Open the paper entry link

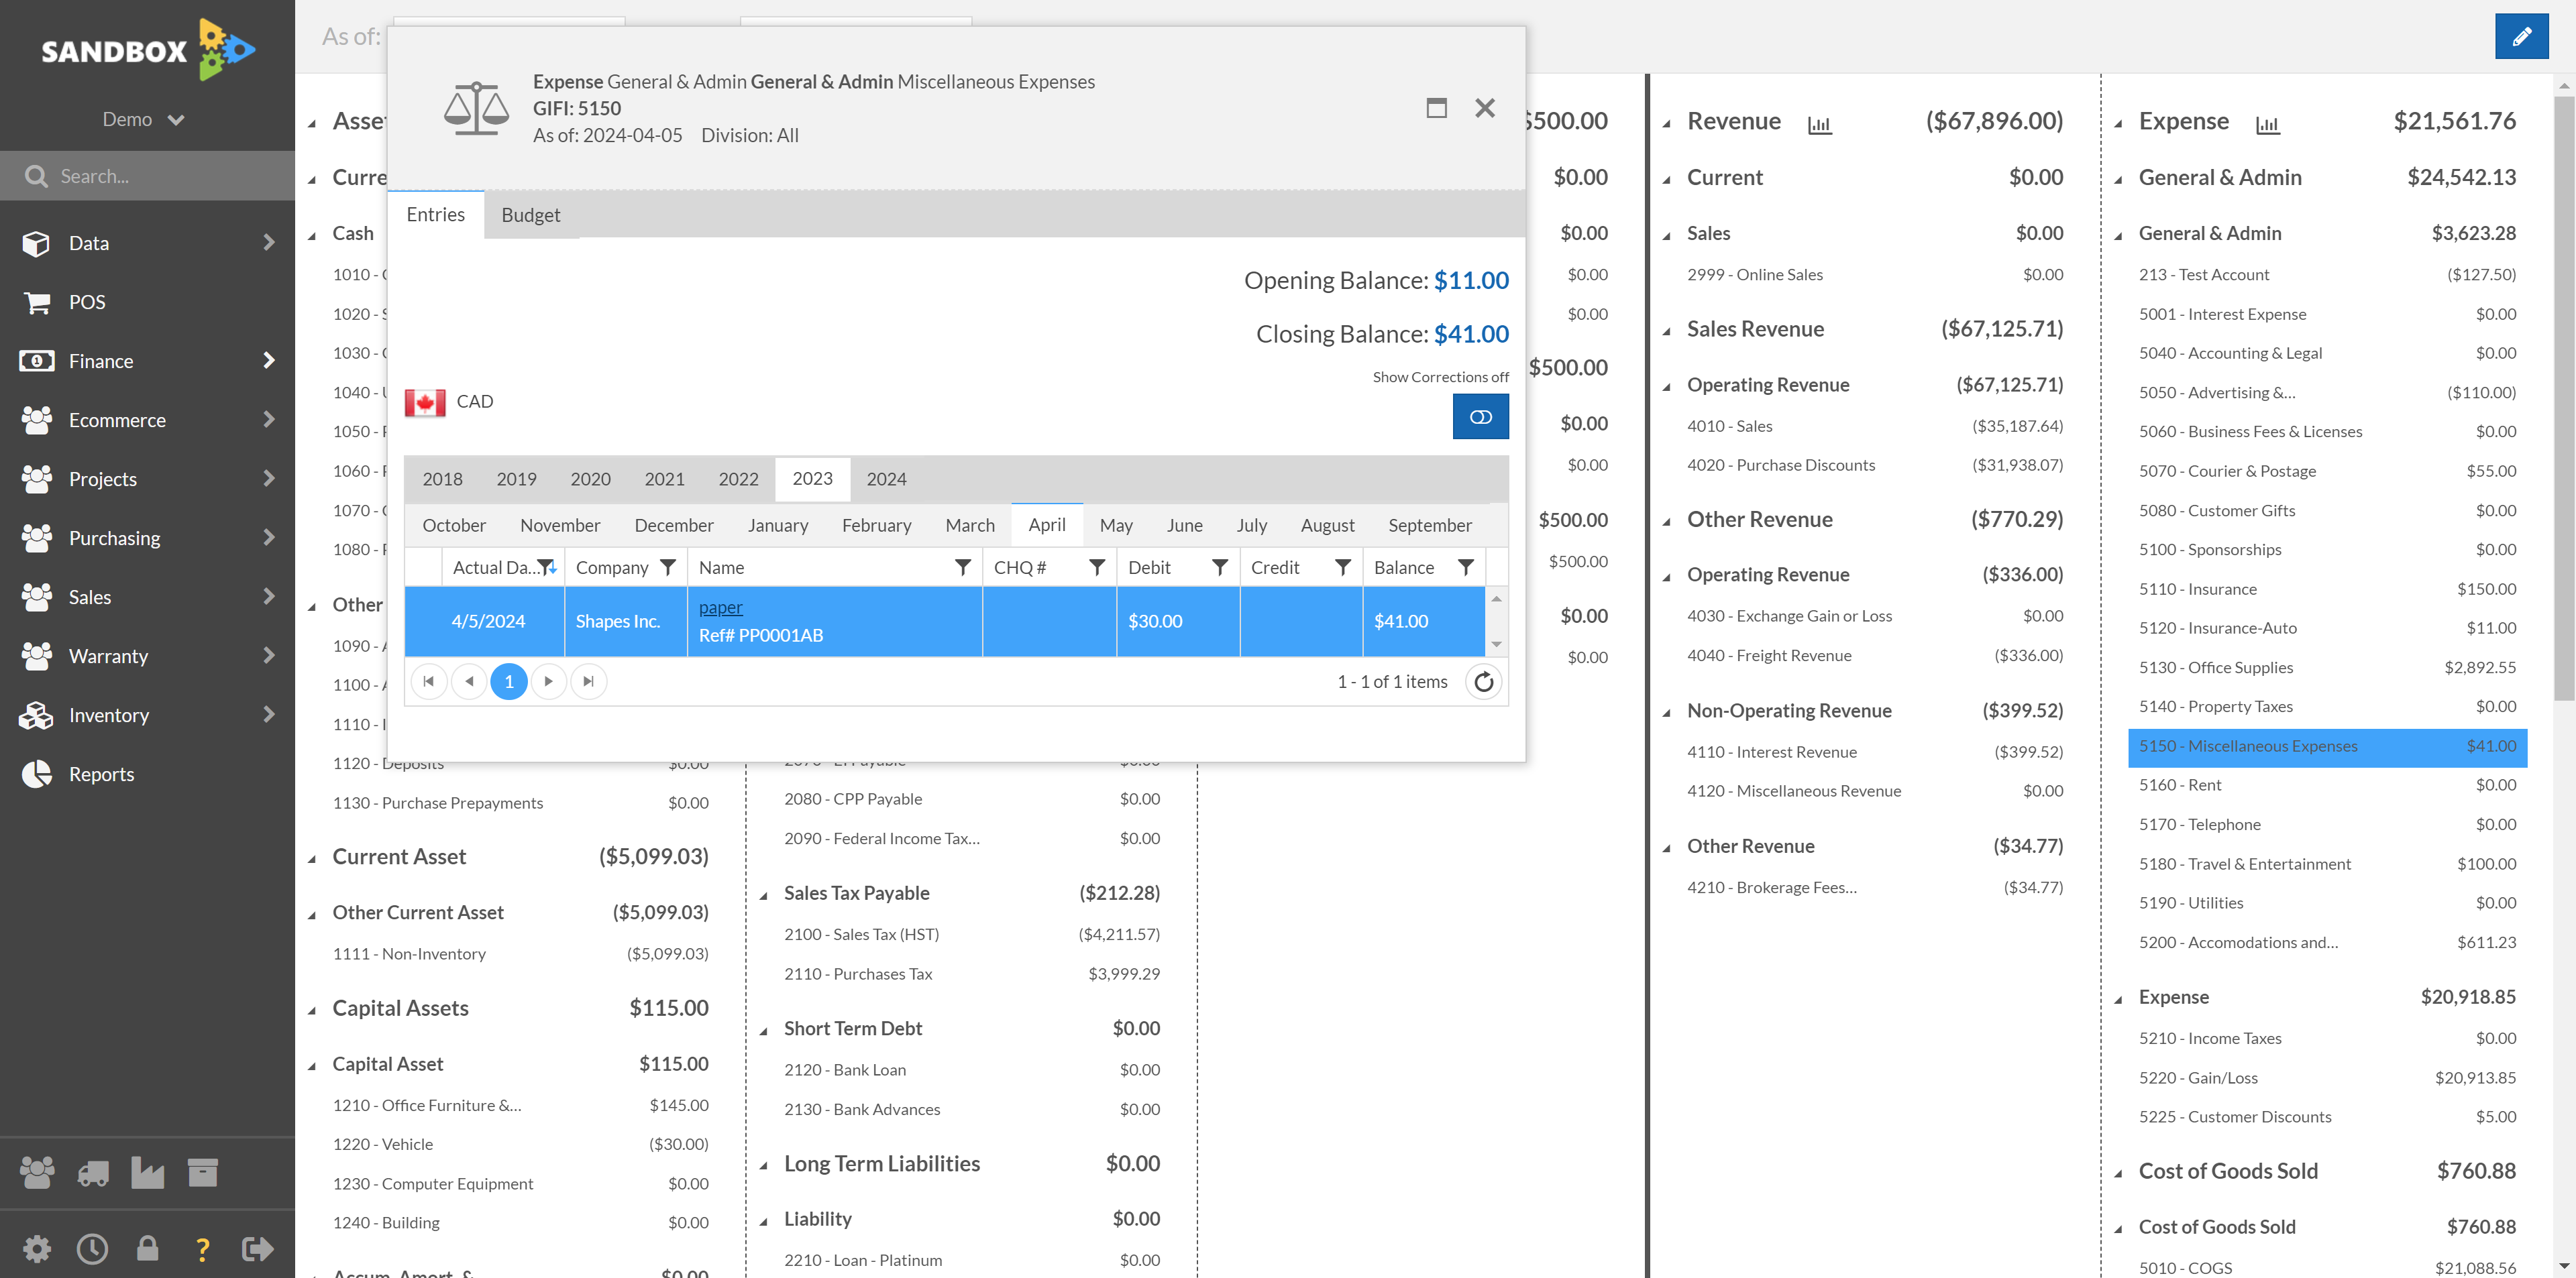tap(720, 607)
